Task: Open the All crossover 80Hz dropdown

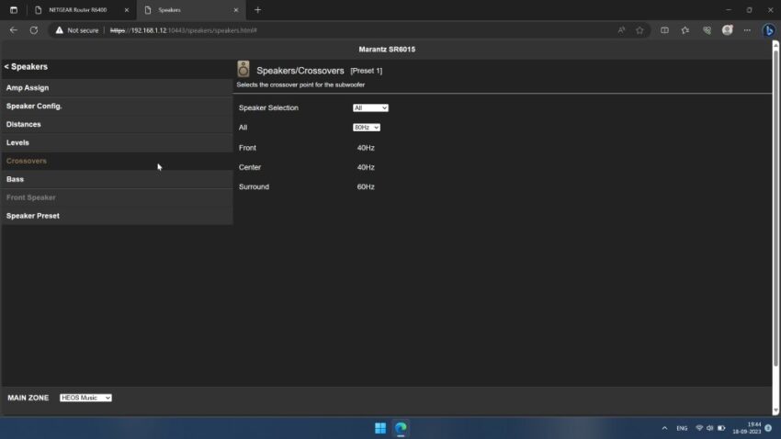Action: 367,128
